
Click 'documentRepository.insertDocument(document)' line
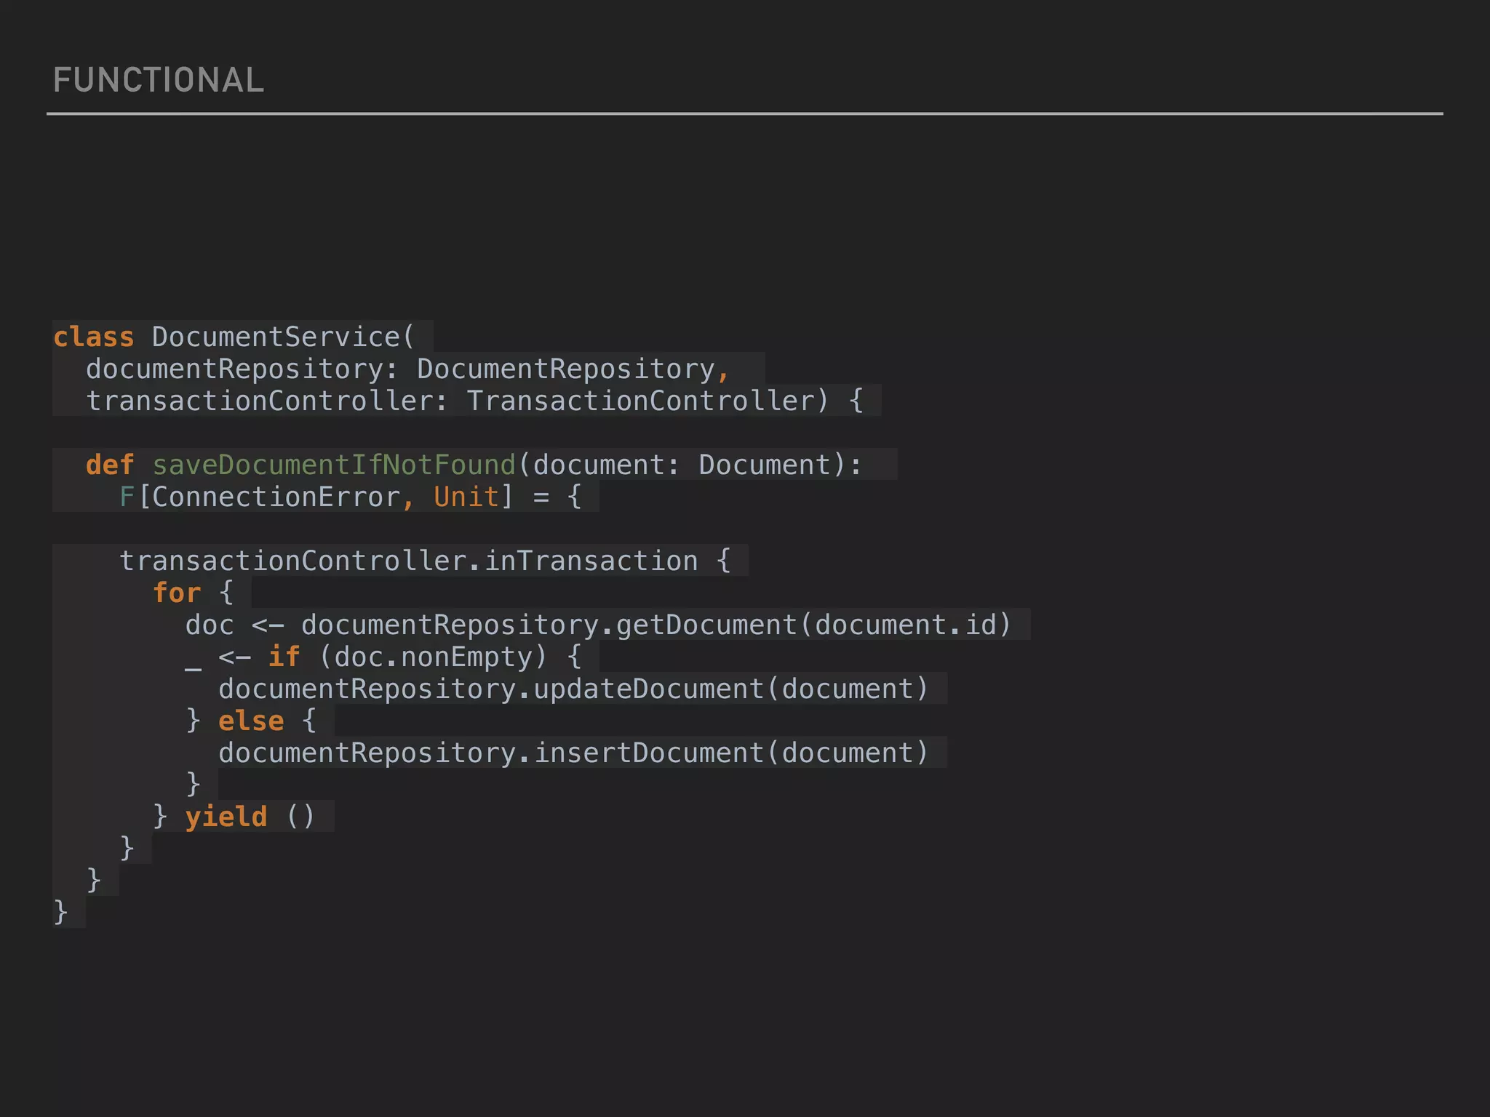pyautogui.click(x=574, y=753)
